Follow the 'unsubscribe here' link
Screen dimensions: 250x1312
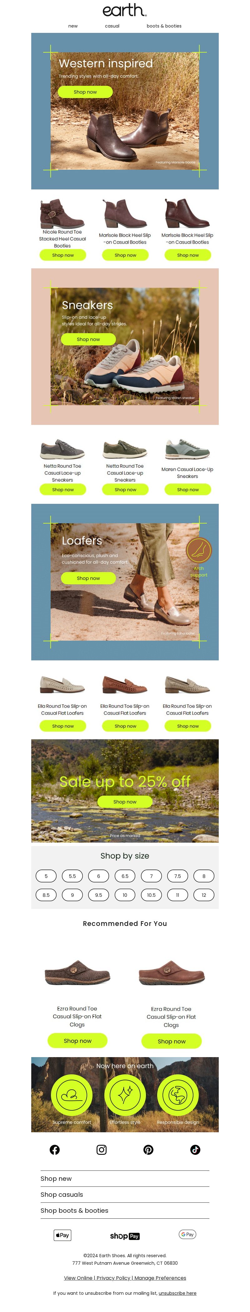tap(177, 1293)
